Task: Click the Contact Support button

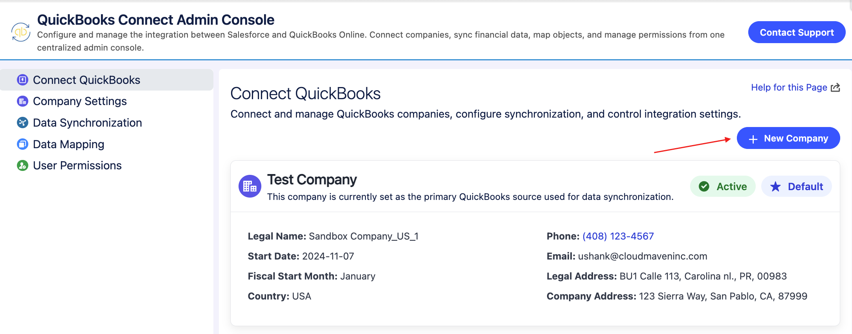Action: coord(797,32)
